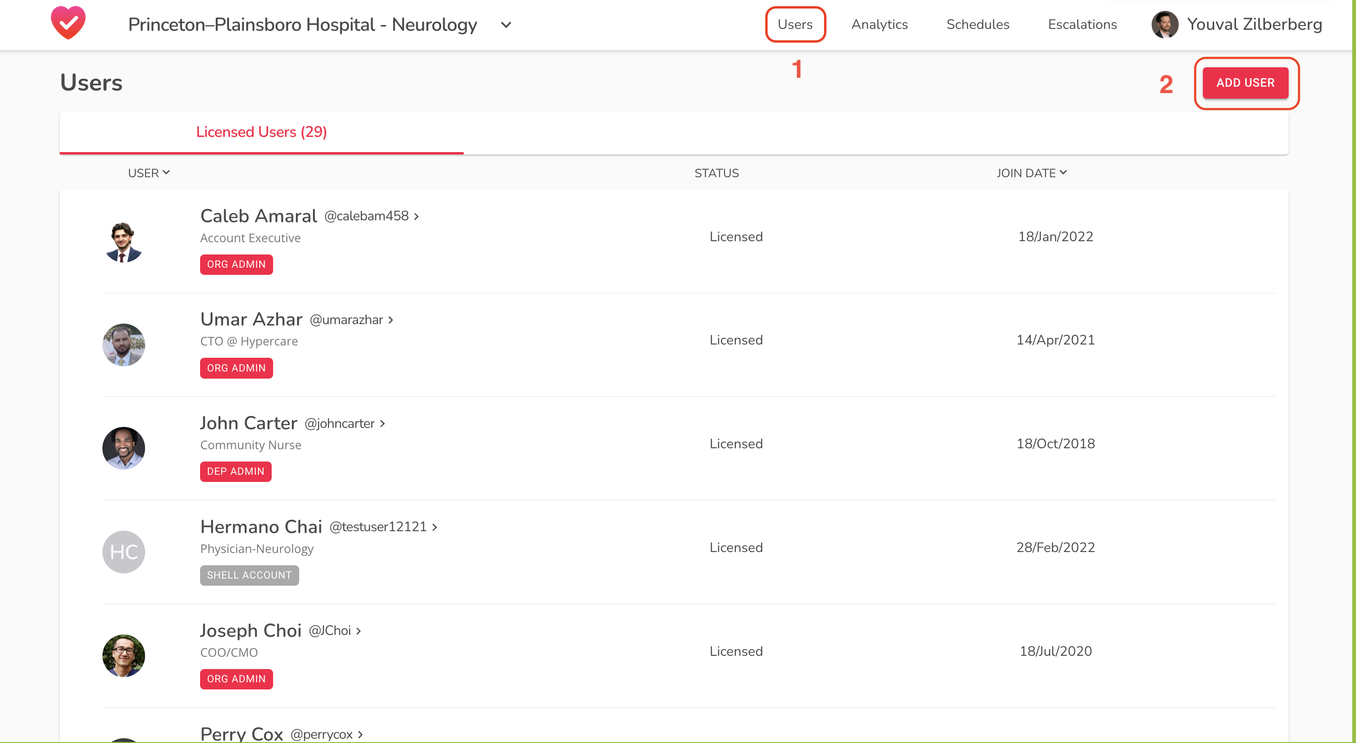1356x743 pixels.
Task: Click Caleb Amaral's Licensed status
Action: [x=736, y=237]
